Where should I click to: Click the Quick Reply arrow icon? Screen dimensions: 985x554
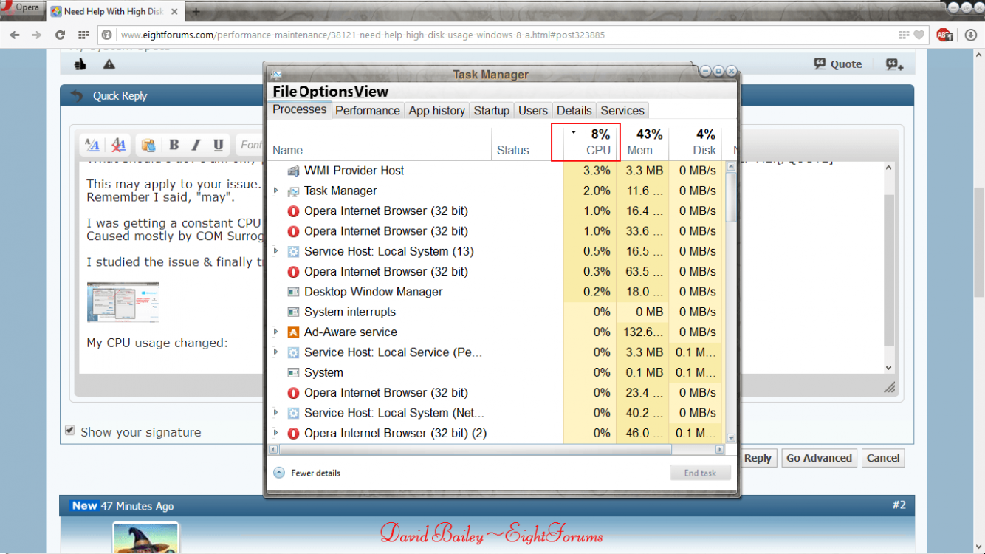click(77, 96)
